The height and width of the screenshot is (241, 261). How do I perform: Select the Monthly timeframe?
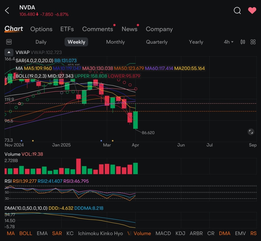115,42
